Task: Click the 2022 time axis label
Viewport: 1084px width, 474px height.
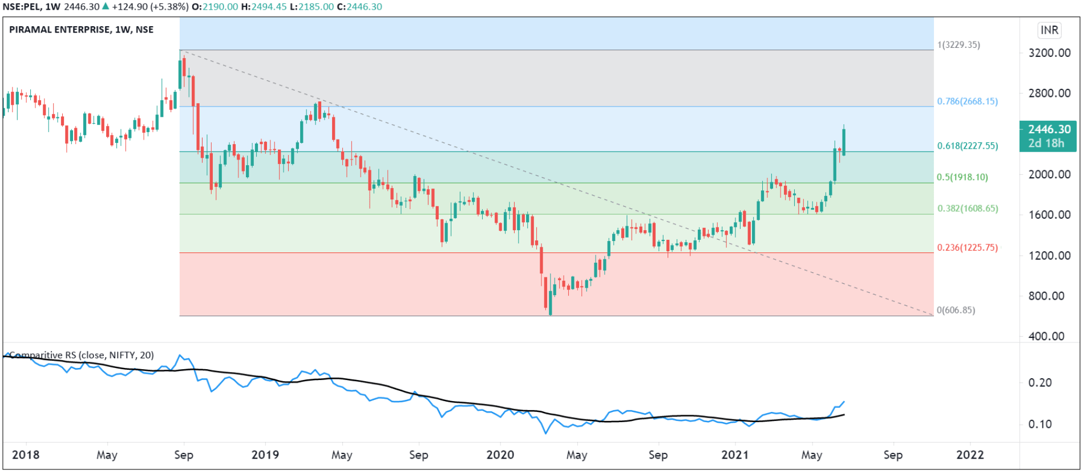Action: (970, 455)
